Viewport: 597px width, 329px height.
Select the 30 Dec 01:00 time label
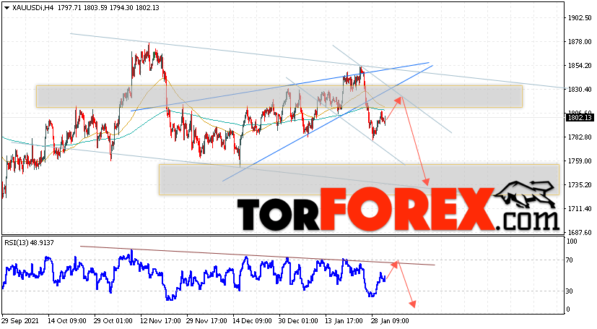(298, 321)
